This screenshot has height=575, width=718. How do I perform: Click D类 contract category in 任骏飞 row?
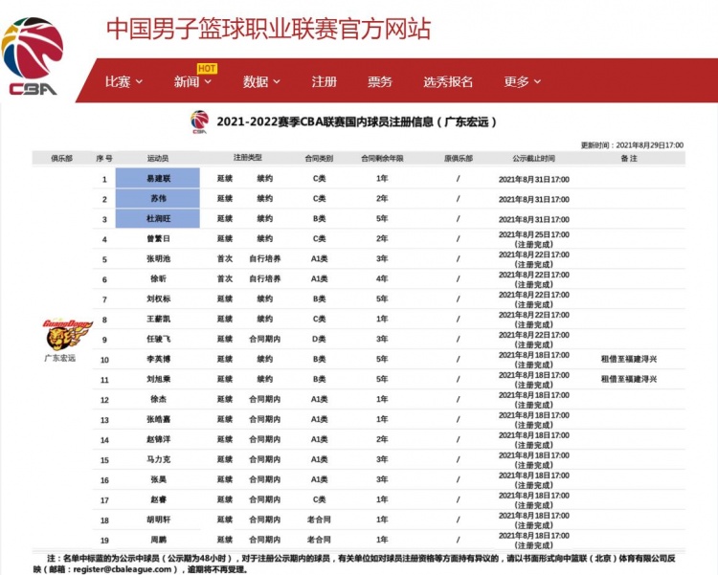tap(319, 339)
